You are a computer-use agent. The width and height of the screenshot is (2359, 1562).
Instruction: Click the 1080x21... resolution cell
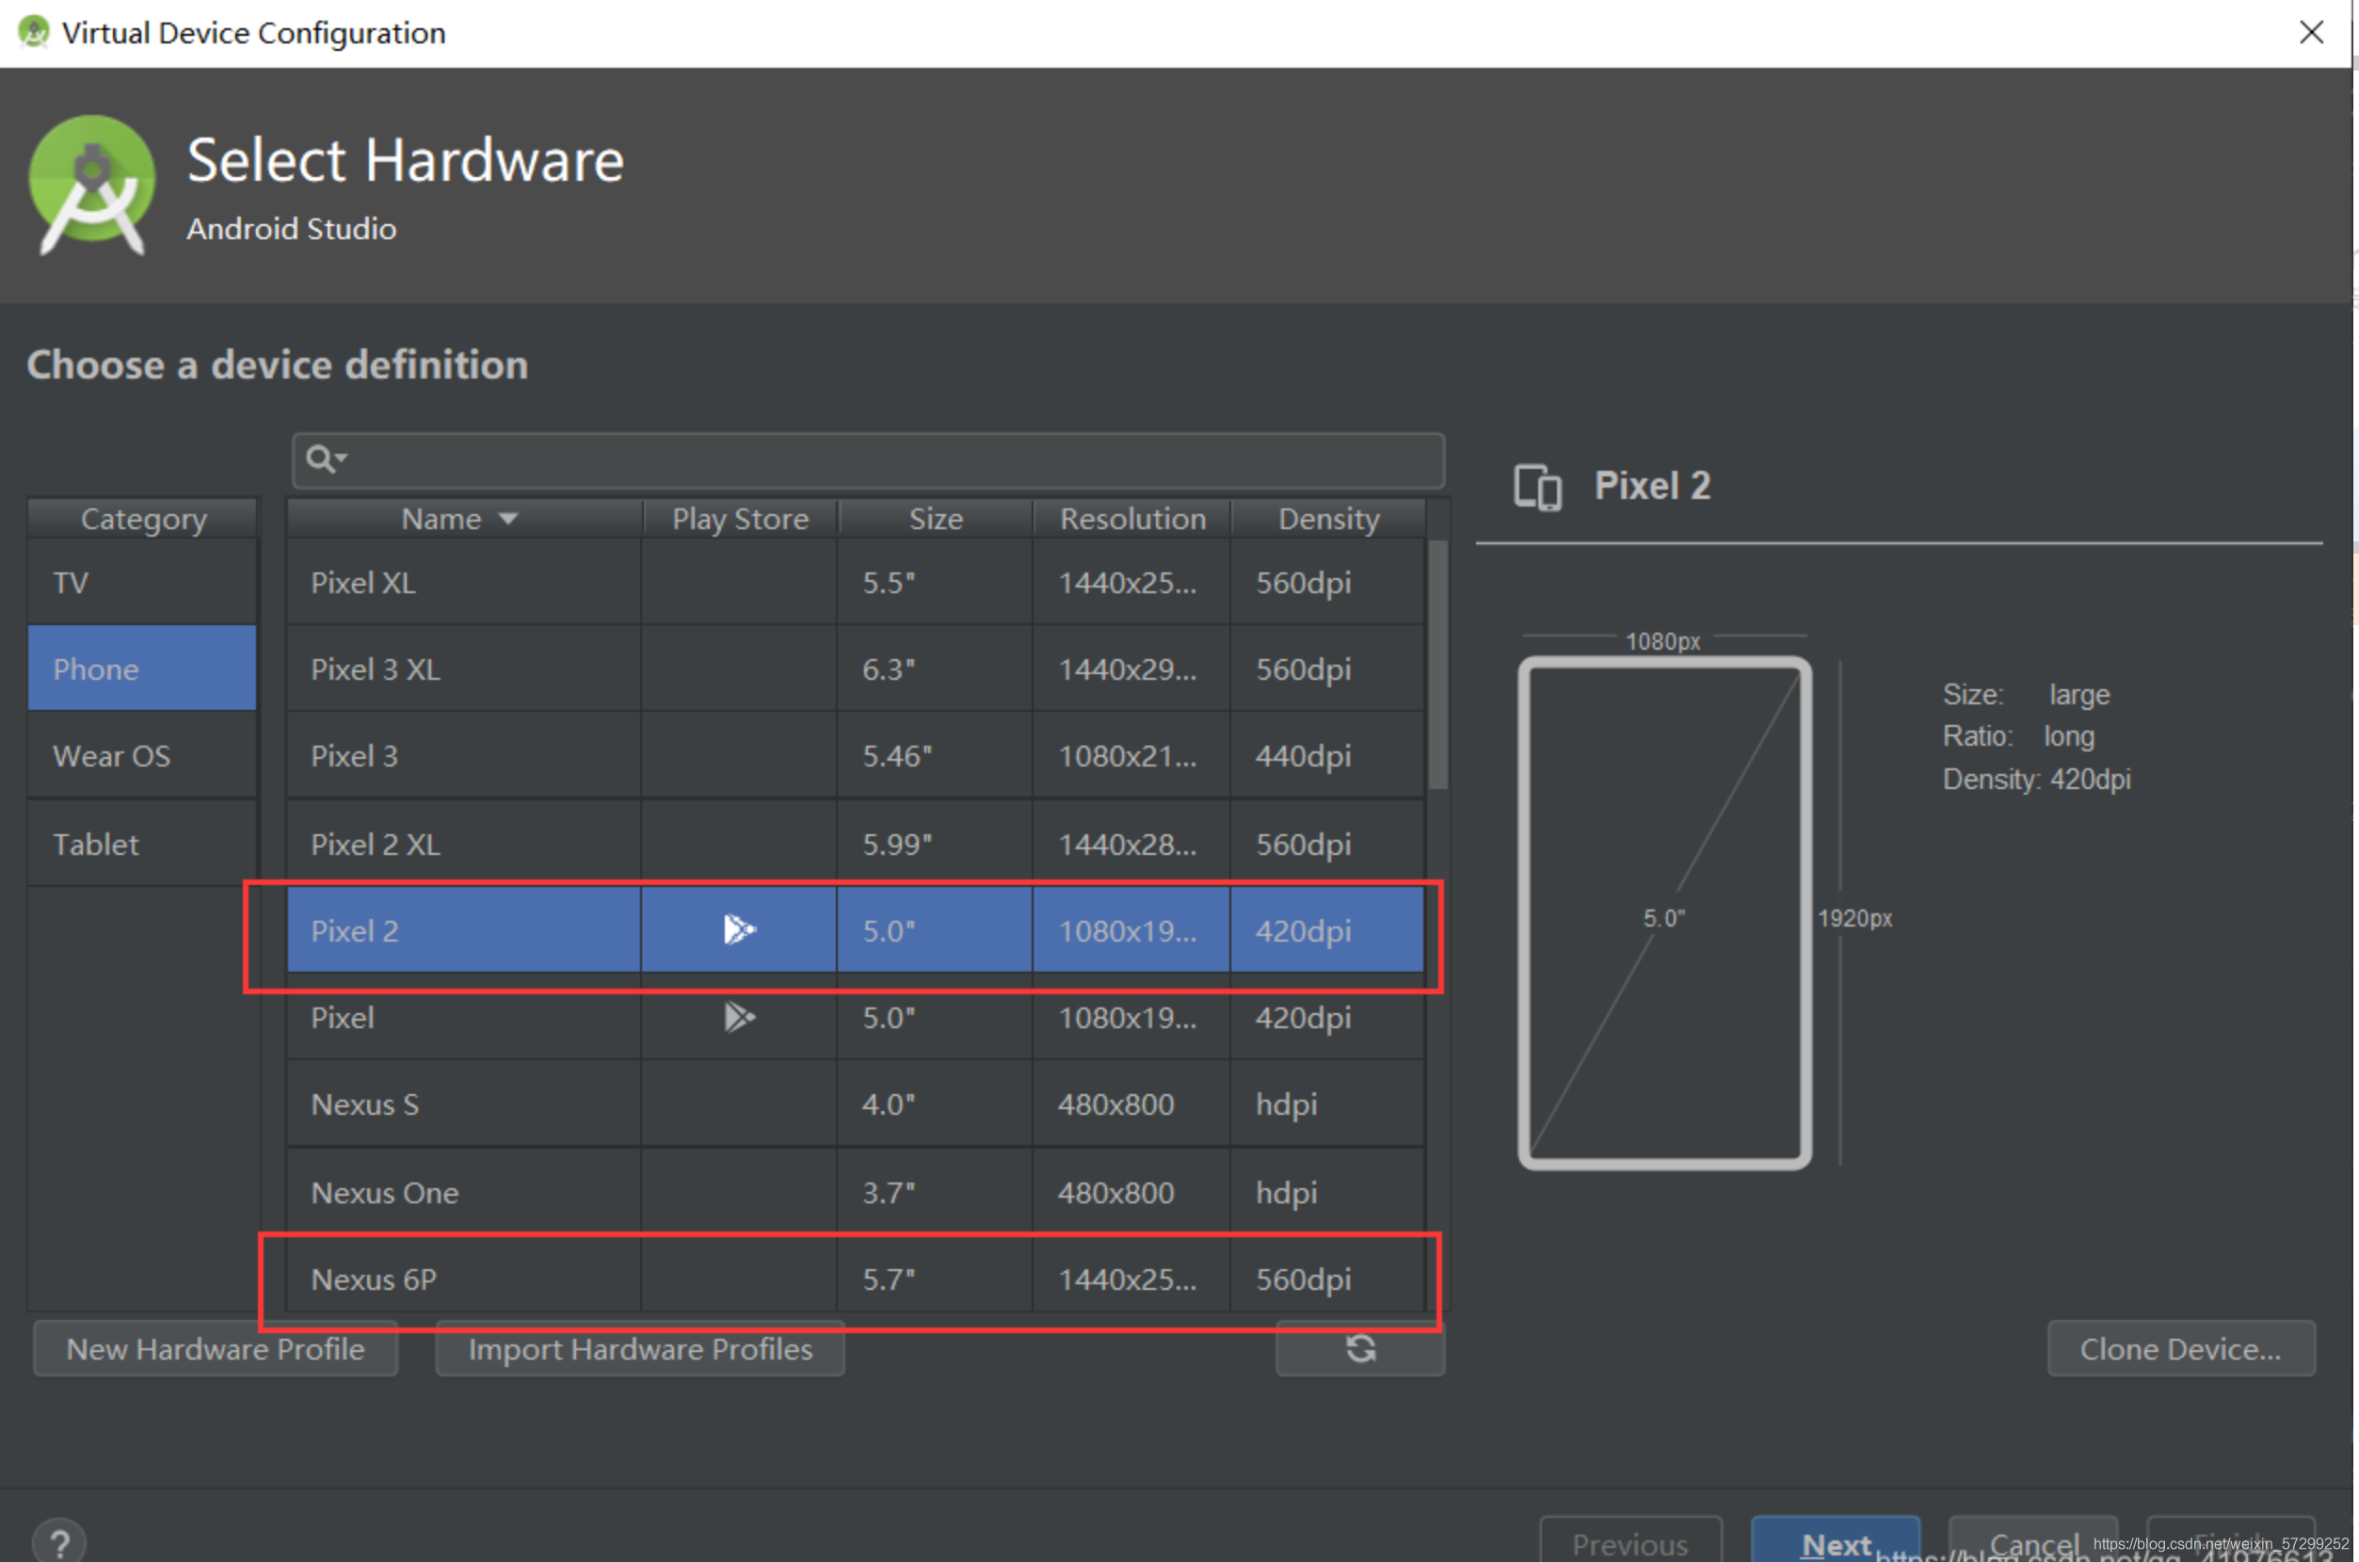coord(1132,756)
